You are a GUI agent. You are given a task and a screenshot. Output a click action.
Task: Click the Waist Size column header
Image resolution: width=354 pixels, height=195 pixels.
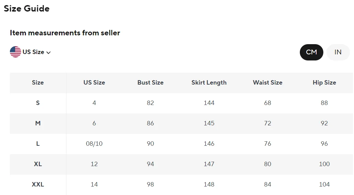pos(267,83)
